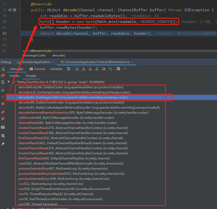Click the rerun failed tests icon

3,76
